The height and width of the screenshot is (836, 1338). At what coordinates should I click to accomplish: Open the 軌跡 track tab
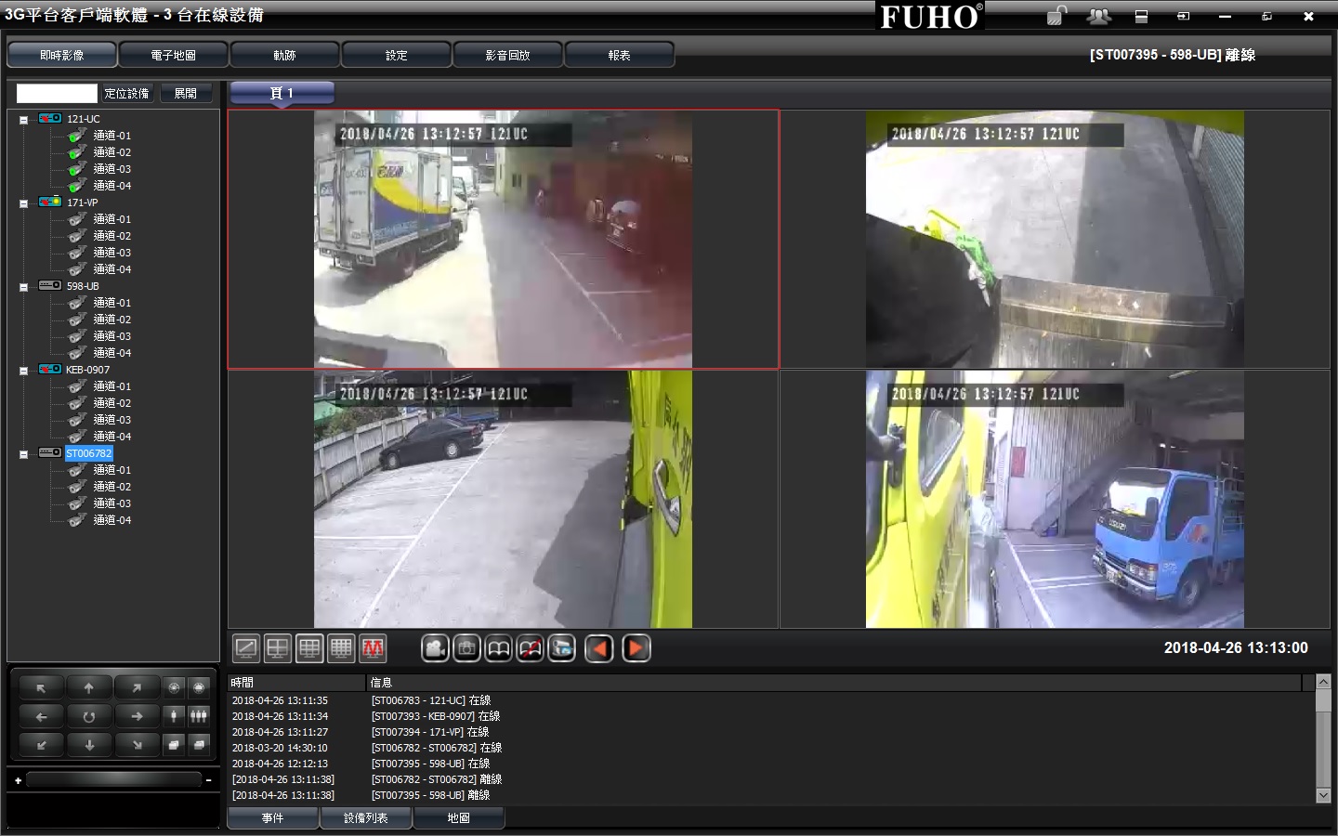[x=285, y=56]
